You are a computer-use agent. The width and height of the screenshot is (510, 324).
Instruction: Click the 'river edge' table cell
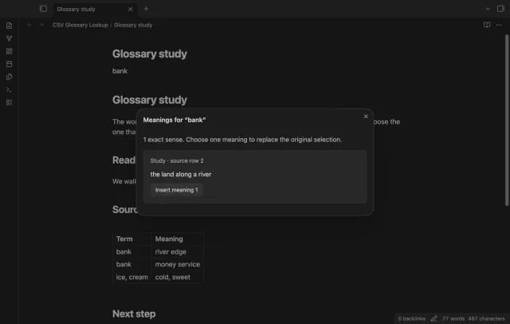pyautogui.click(x=171, y=251)
